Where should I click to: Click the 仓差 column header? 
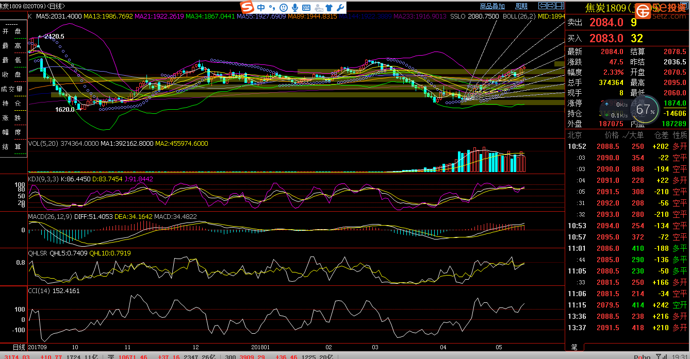click(x=662, y=135)
